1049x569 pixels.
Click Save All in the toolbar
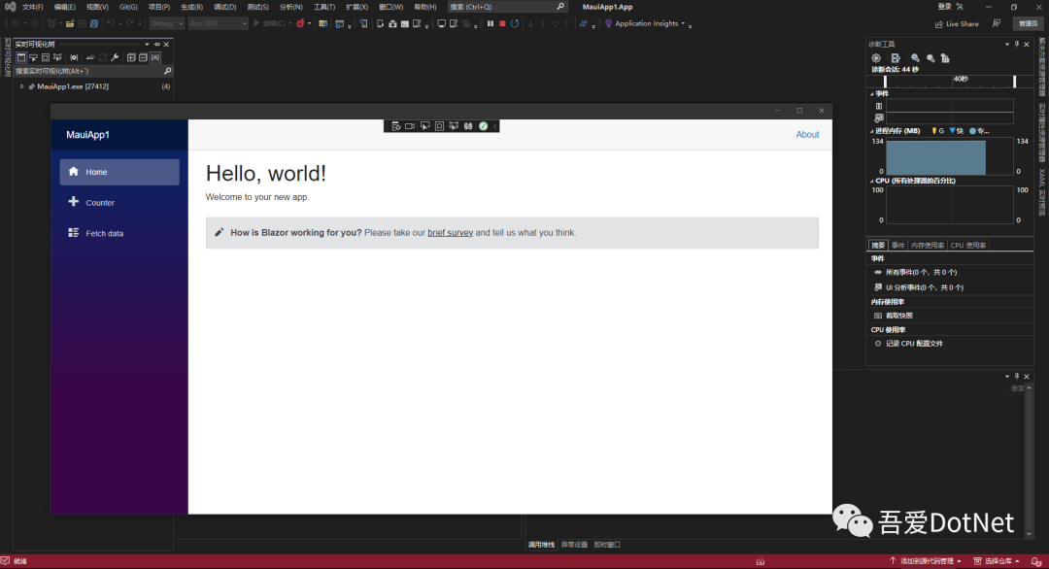(94, 23)
